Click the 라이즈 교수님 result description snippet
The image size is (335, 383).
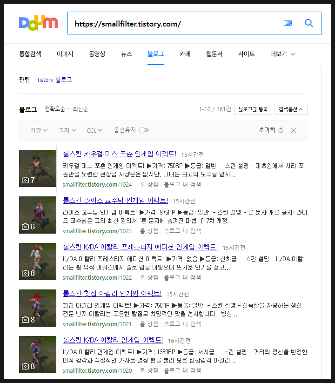coord(185,217)
